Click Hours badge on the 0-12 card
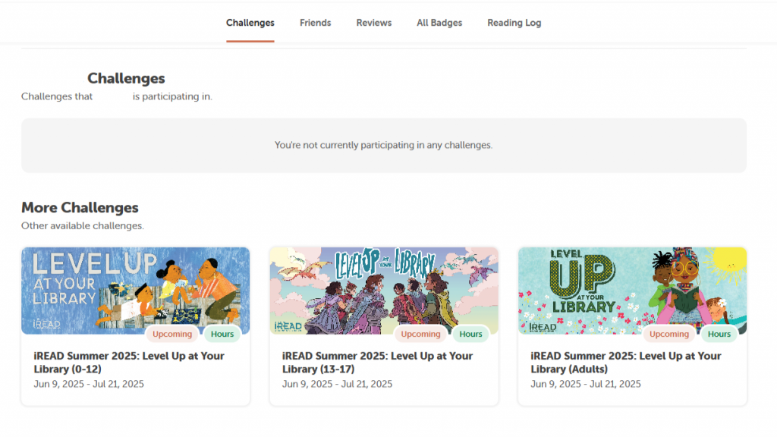The width and height of the screenshot is (777, 437). [222, 334]
